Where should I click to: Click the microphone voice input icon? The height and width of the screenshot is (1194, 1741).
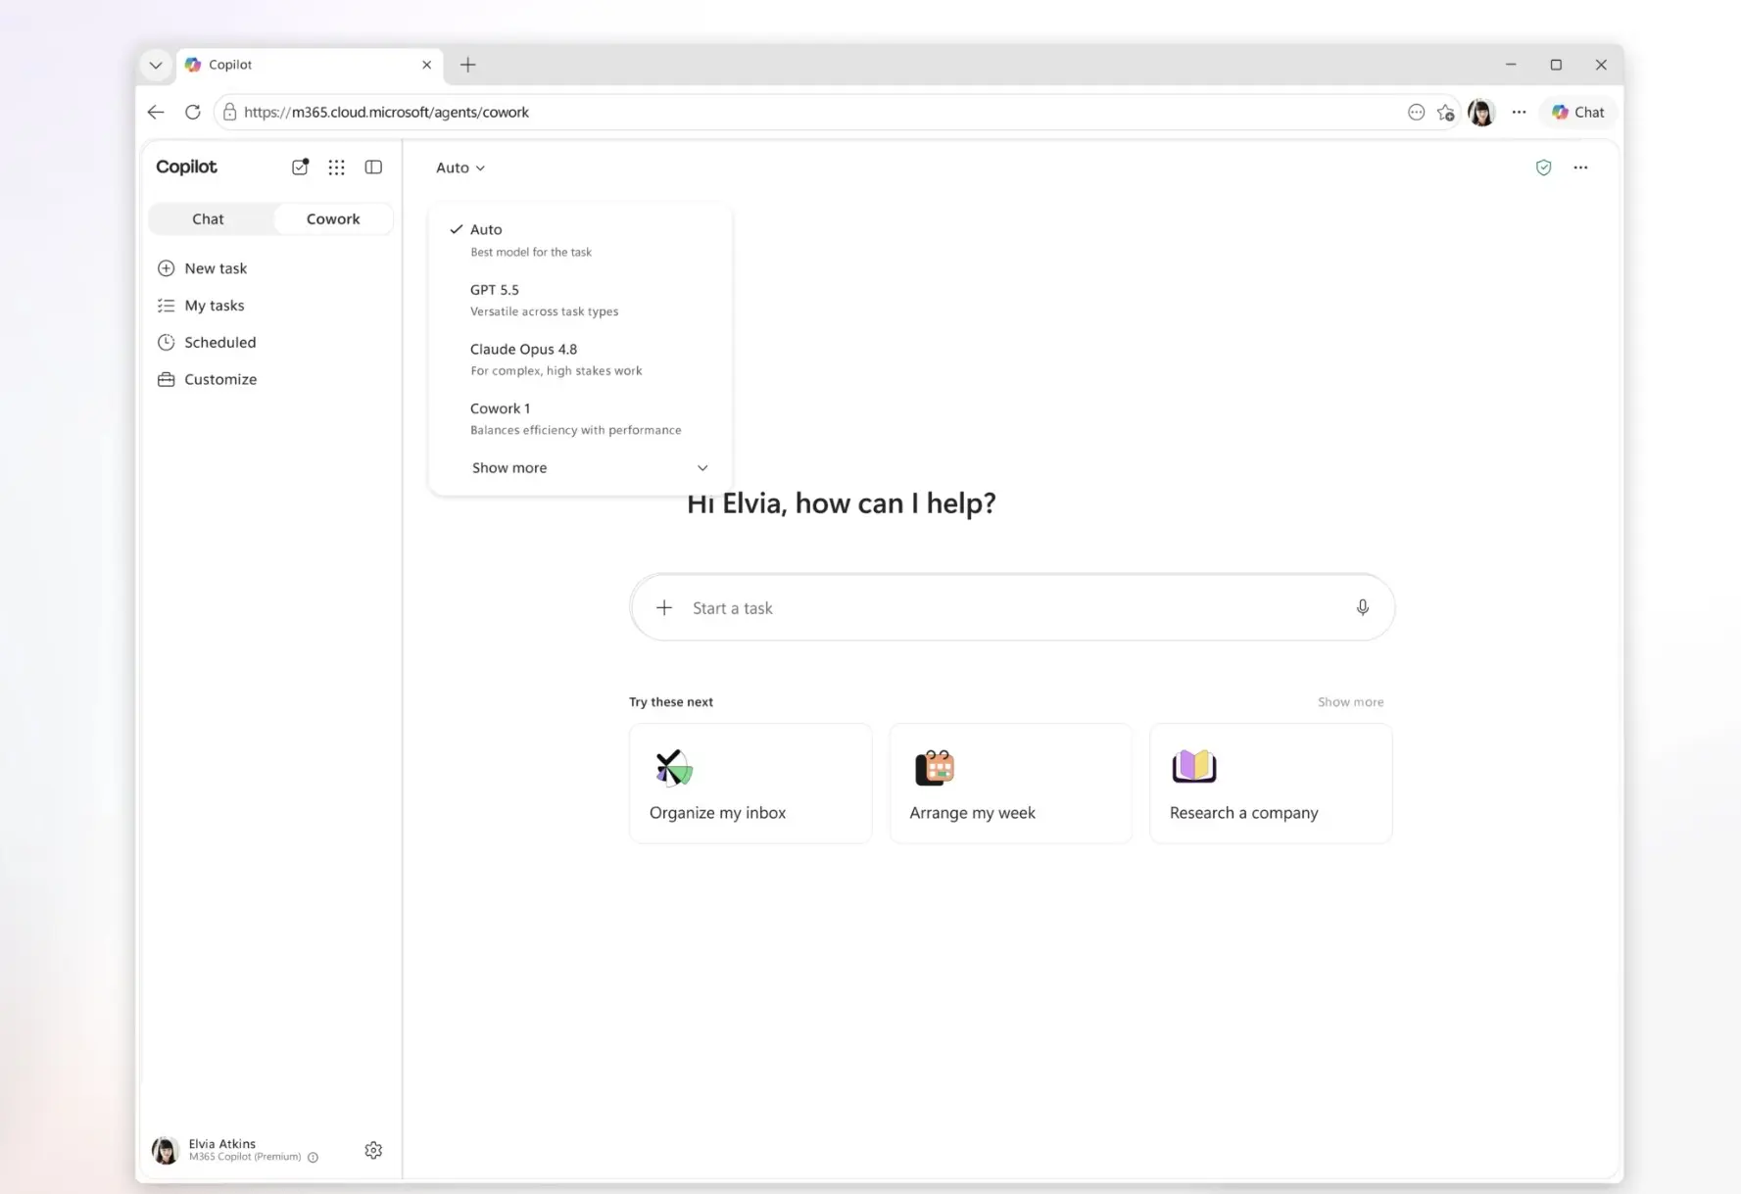coord(1362,607)
